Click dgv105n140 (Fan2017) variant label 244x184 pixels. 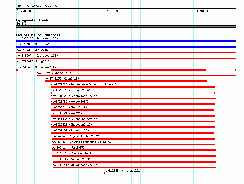68,148
